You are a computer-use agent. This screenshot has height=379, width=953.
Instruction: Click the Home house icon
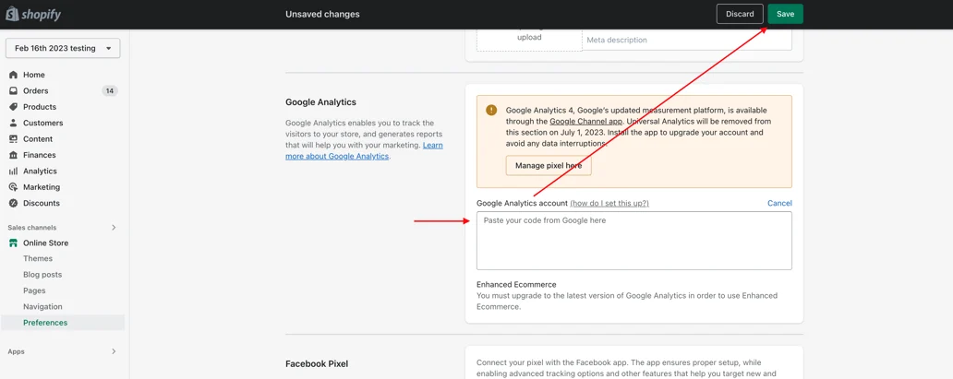point(13,75)
